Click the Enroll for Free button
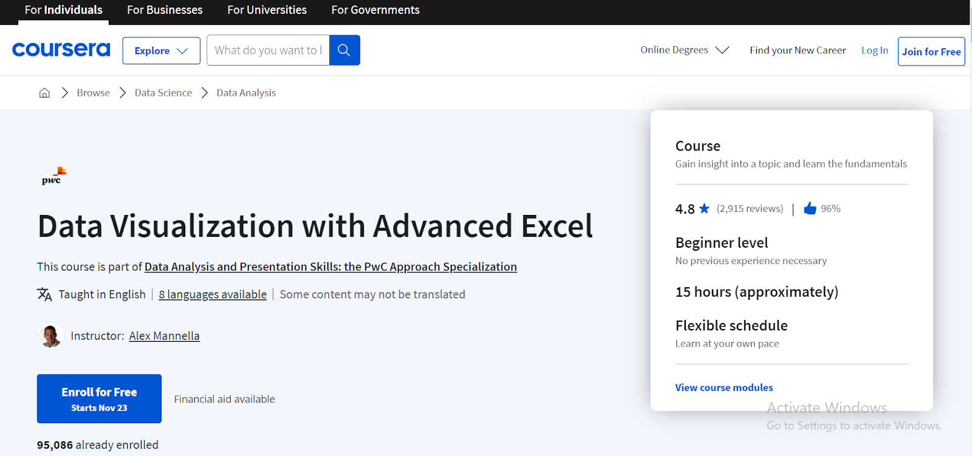The width and height of the screenshot is (972, 456). 99,398
